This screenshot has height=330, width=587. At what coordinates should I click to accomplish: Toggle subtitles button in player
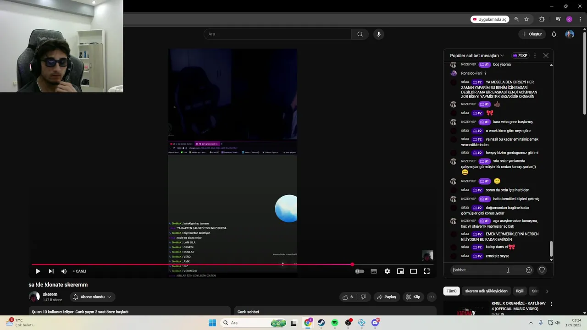(x=374, y=271)
